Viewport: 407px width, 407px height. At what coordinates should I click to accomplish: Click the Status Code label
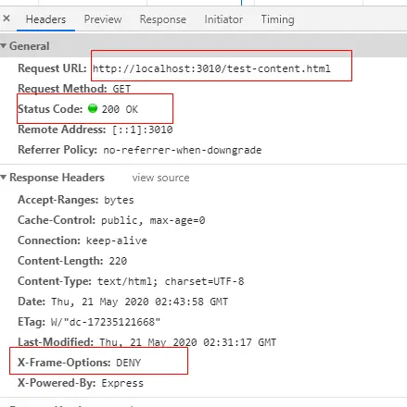50,109
